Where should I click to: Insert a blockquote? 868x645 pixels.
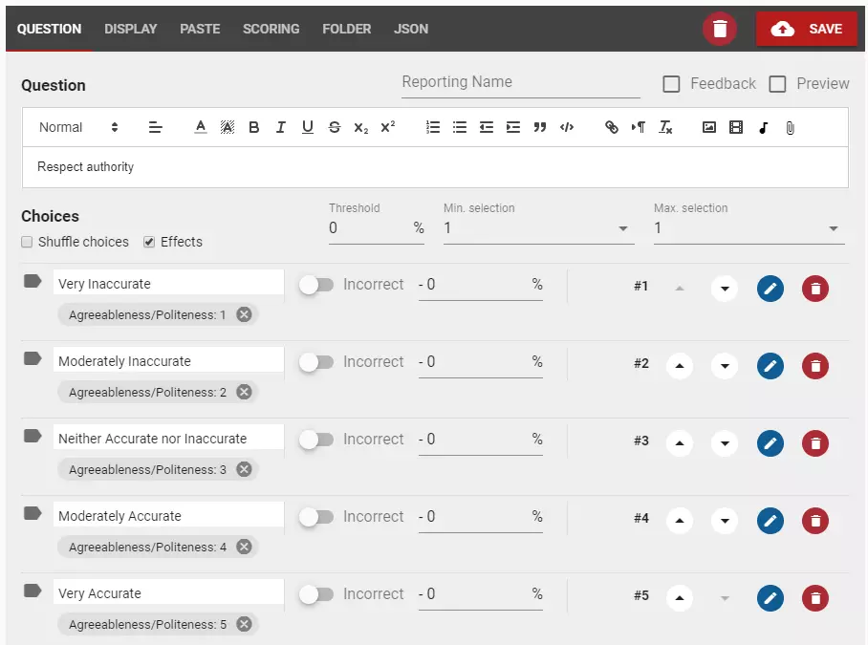point(540,127)
